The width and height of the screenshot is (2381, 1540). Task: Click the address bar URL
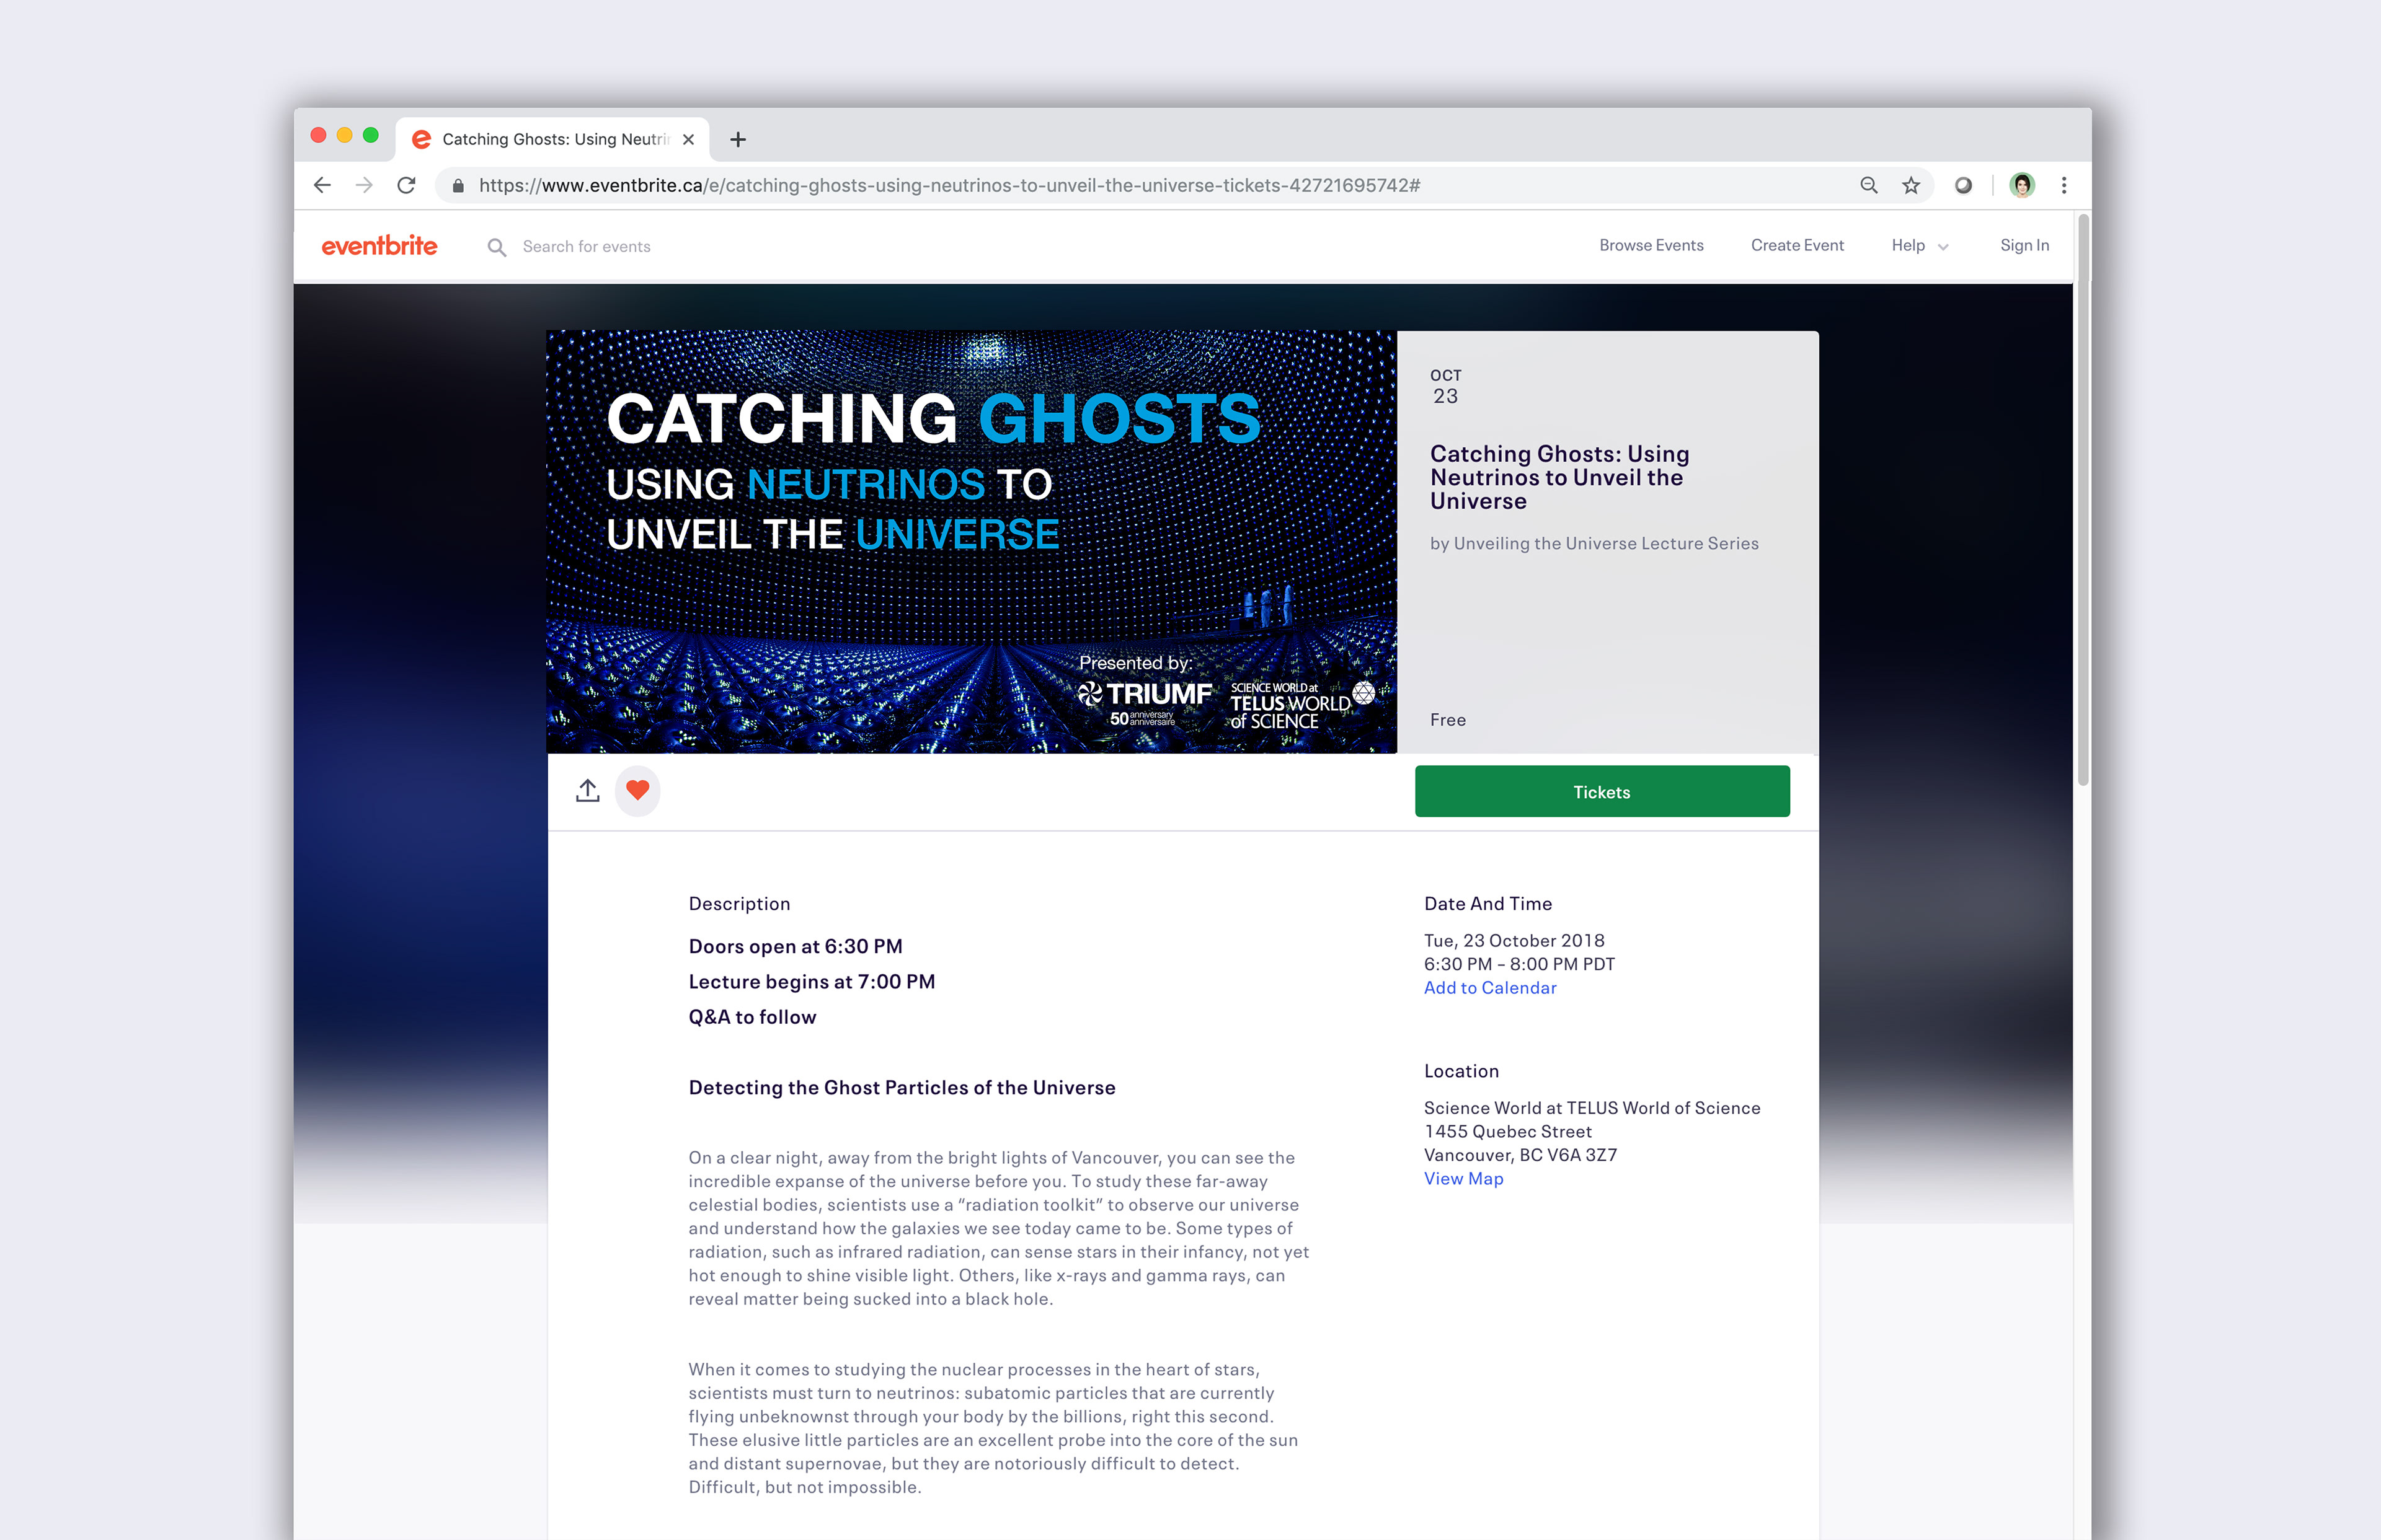coord(949,185)
